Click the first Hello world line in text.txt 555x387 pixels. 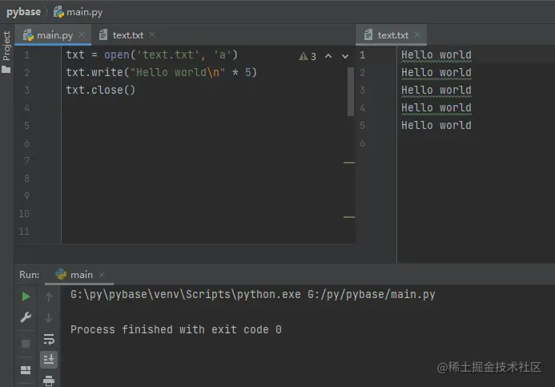[436, 55]
